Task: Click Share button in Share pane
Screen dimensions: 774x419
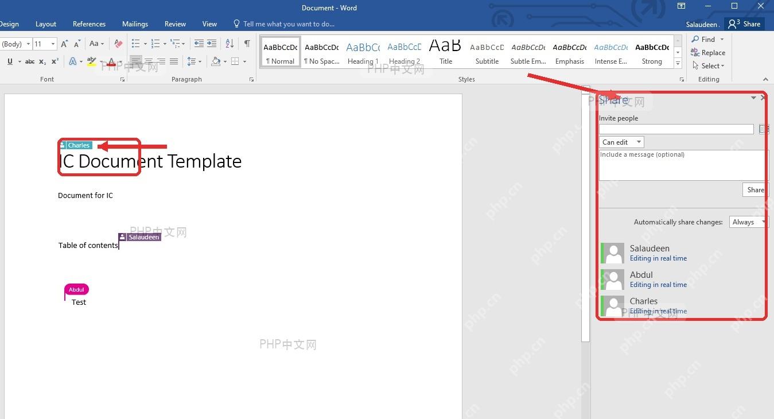Action: click(755, 190)
